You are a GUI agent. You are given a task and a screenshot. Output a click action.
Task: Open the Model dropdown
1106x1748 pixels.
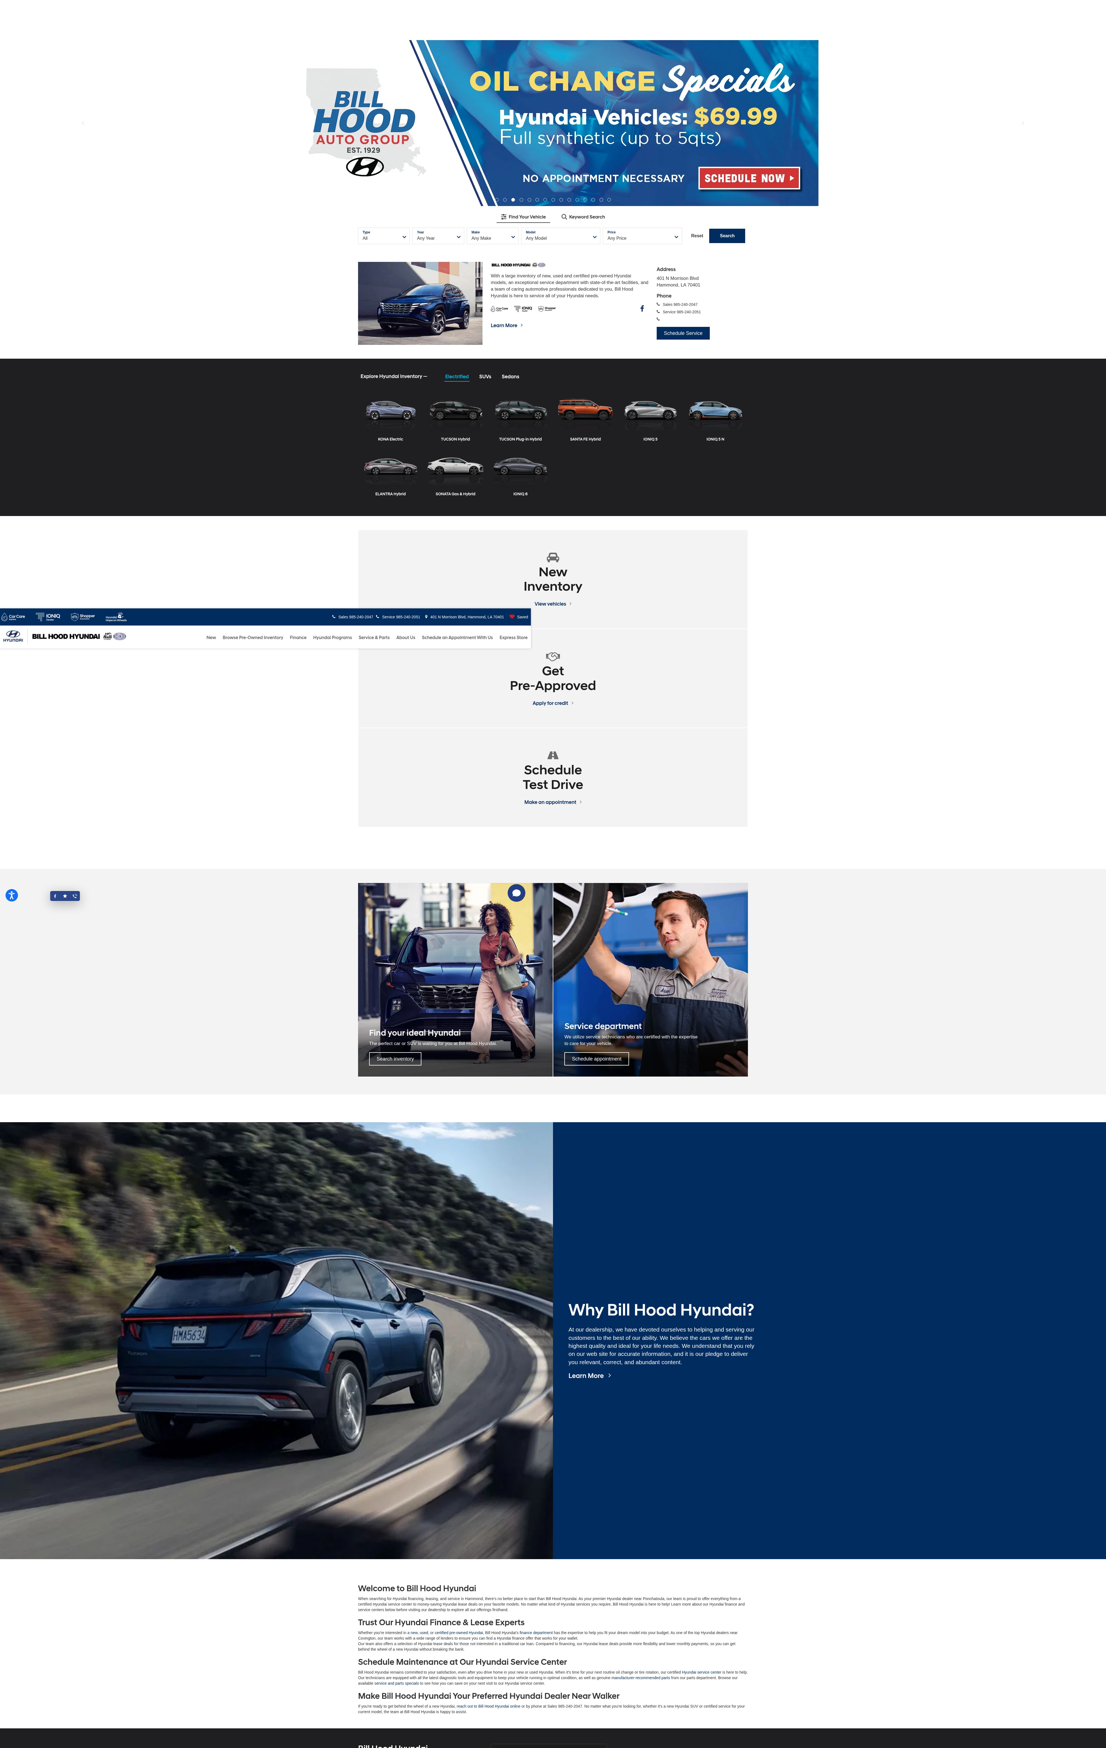tap(561, 236)
